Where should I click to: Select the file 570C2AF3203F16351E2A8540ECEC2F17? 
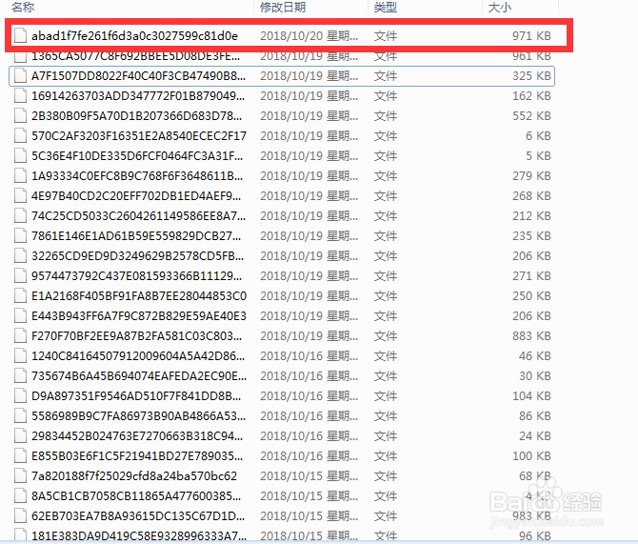coord(139,136)
